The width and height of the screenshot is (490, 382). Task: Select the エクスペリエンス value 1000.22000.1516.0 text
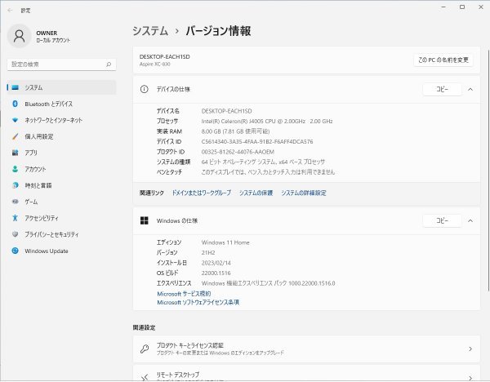[268, 283]
